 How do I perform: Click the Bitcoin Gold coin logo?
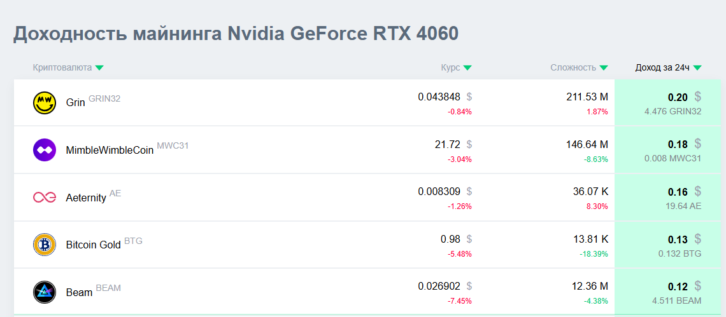pyautogui.click(x=45, y=245)
